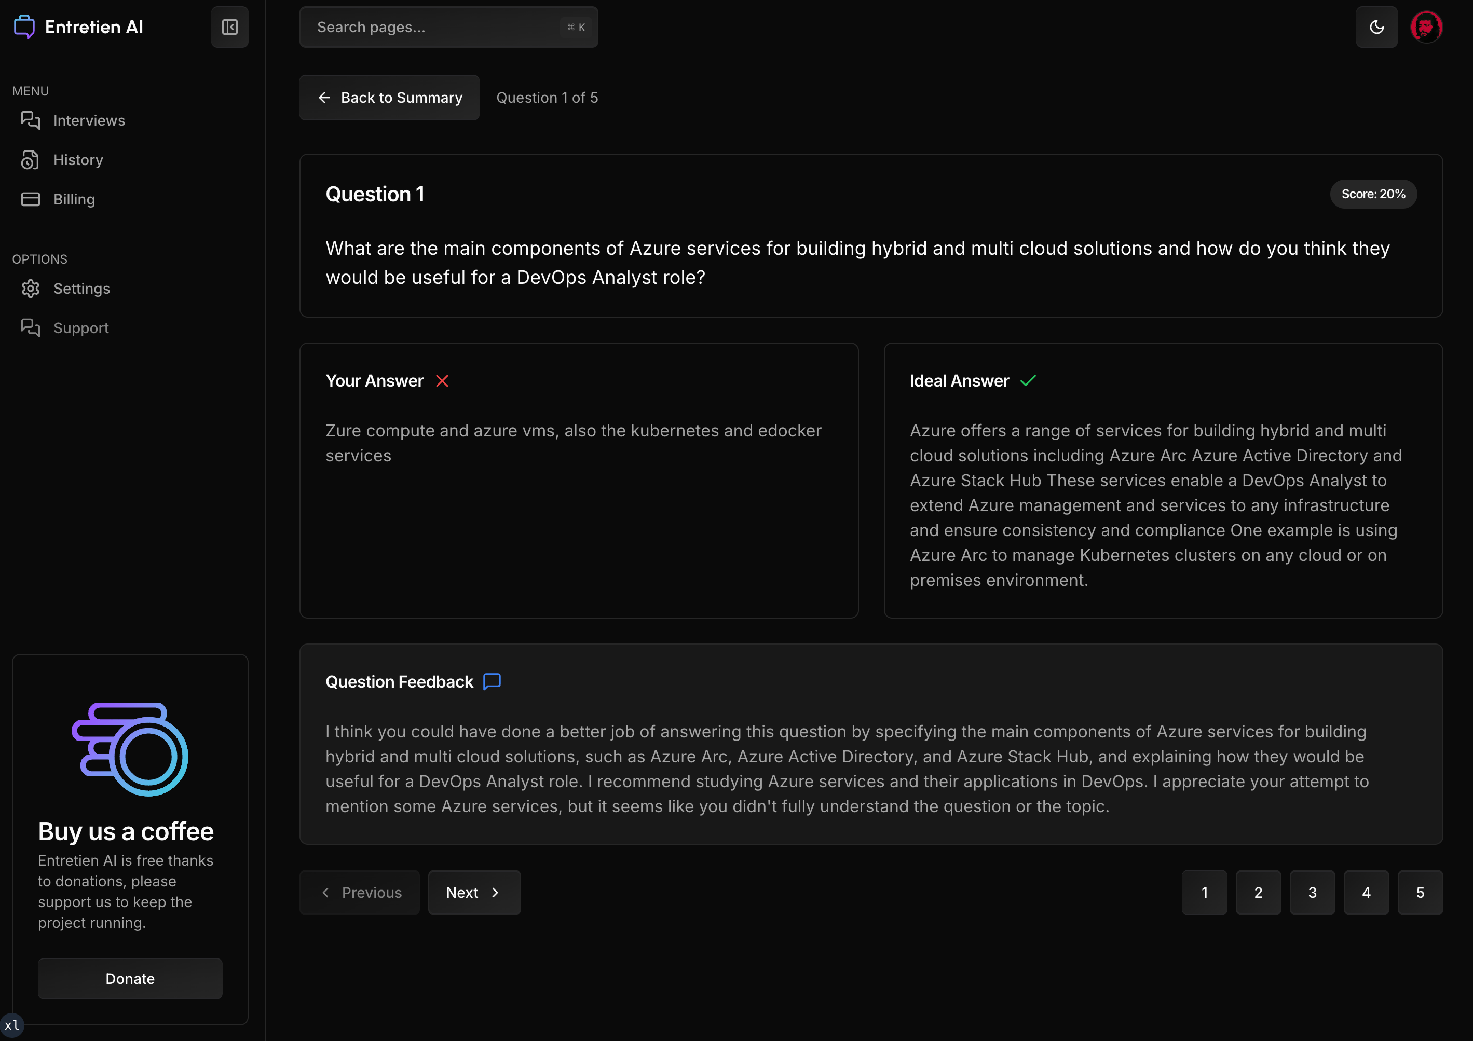Go to the Billing page
This screenshot has width=1473, height=1041.
click(x=74, y=199)
